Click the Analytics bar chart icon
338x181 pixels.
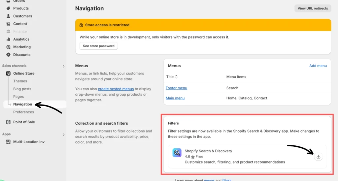8,39
